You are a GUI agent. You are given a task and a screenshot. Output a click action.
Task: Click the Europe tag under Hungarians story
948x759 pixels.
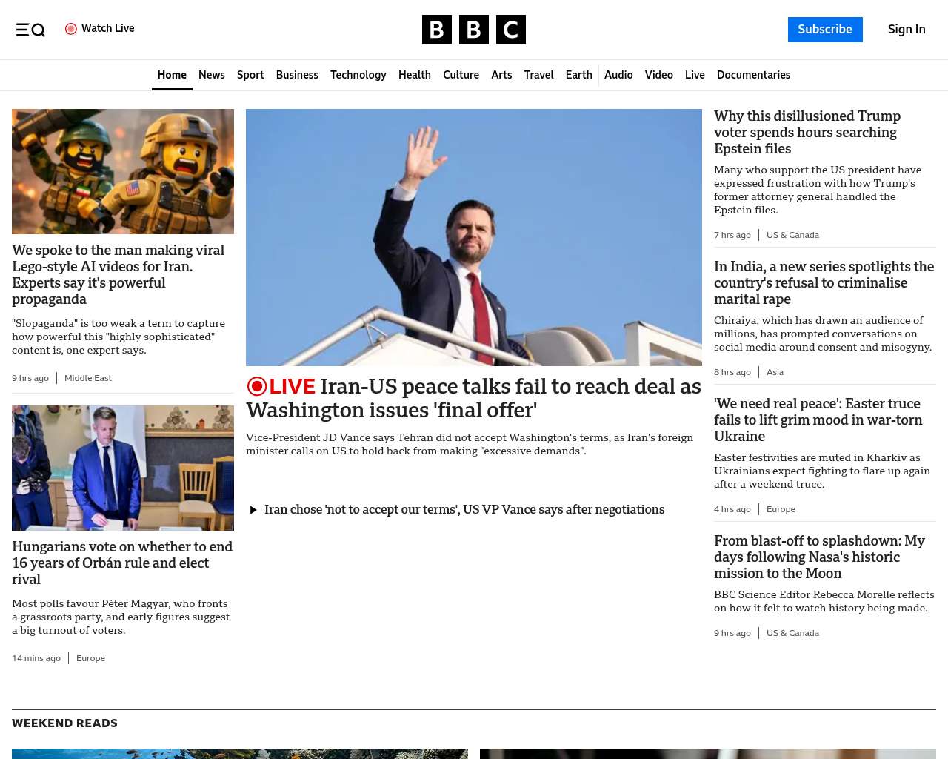(90, 658)
